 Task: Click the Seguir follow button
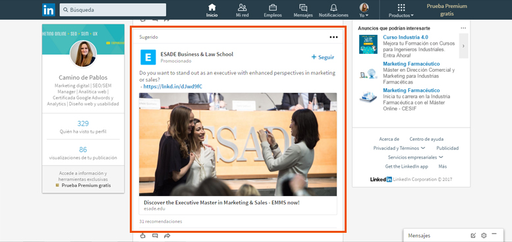tap(323, 57)
